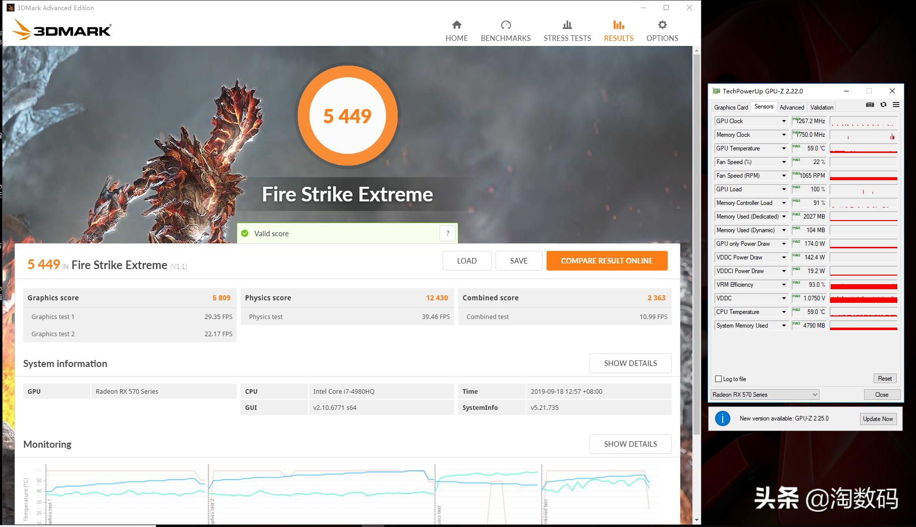Click the Fan Speed (RPM) sensor graph
The height and width of the screenshot is (527, 916).
[864, 176]
